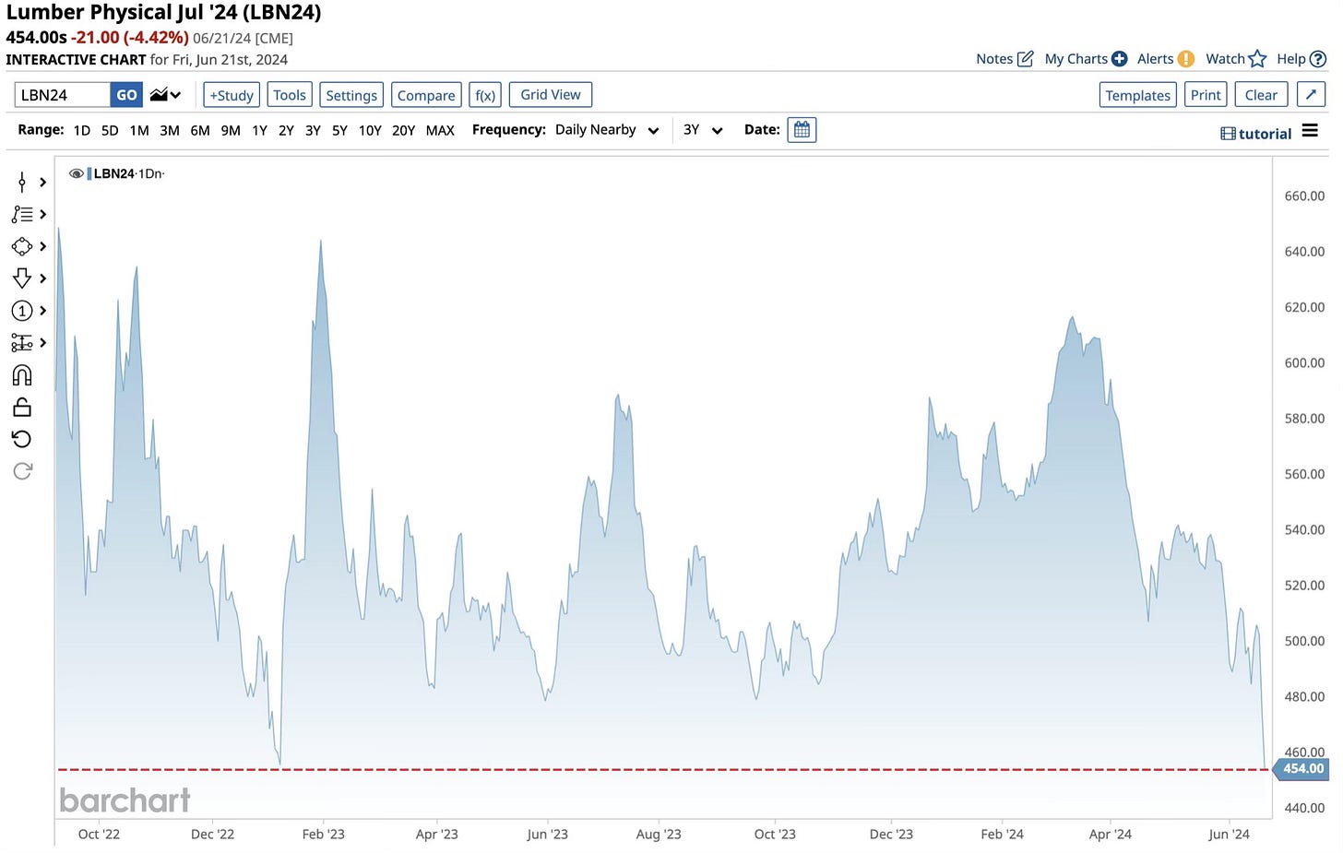Open the +Study menu
The height and width of the screenshot is (853, 1343).
[231, 95]
